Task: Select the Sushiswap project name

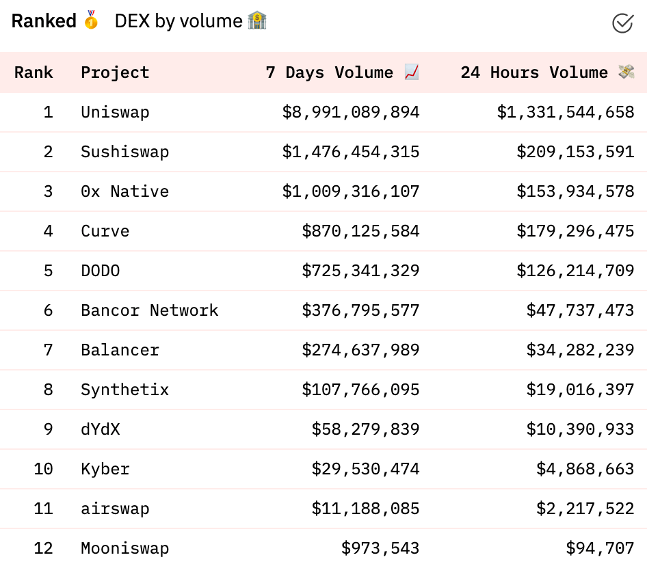Action: [x=124, y=152]
